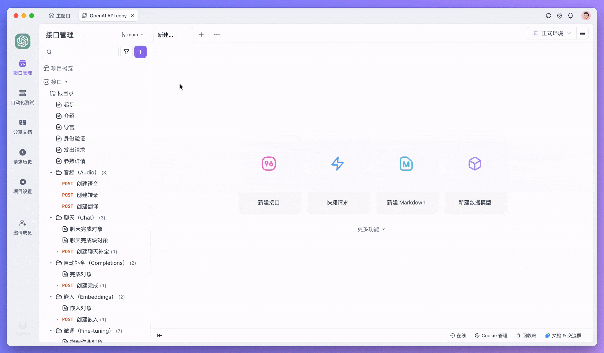Open the filter icon beside the search box
604x353 pixels.
pos(126,52)
